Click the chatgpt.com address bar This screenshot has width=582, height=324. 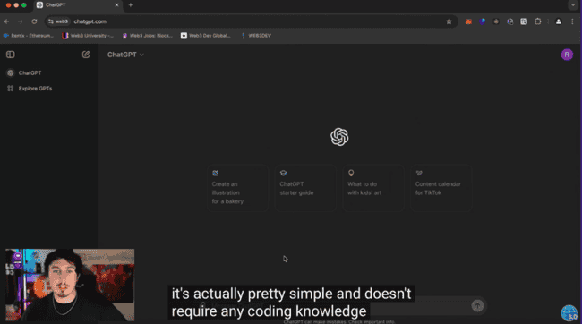click(x=251, y=21)
